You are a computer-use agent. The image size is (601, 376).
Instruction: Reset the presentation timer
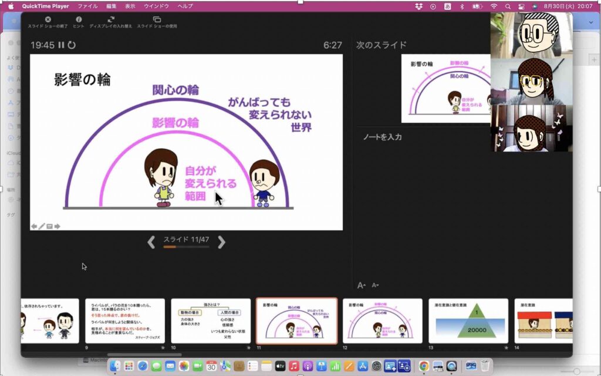coord(72,45)
